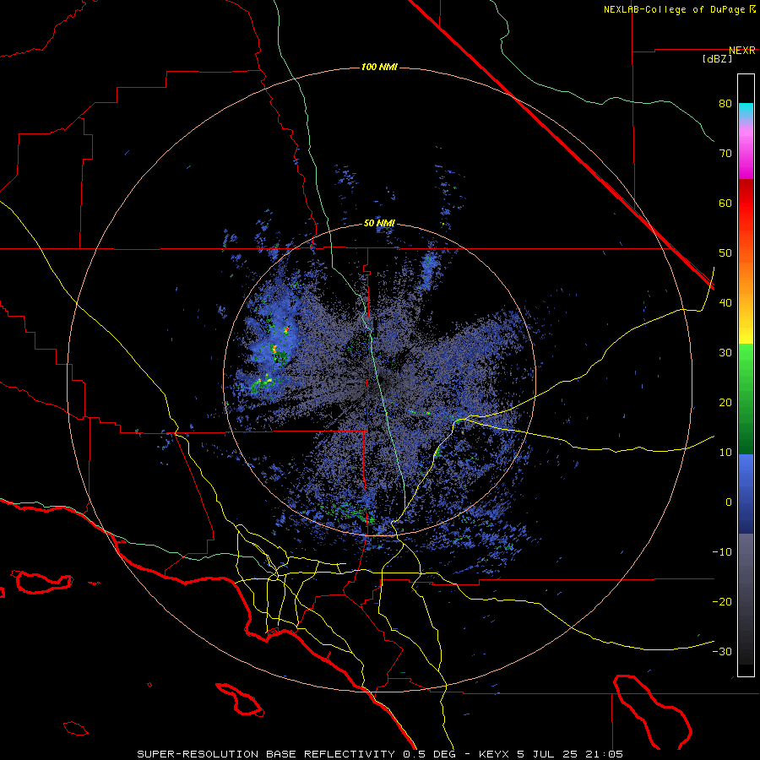The height and width of the screenshot is (760, 760).
Task: Click the 30 value on the dBZ scale
Action: (725, 353)
